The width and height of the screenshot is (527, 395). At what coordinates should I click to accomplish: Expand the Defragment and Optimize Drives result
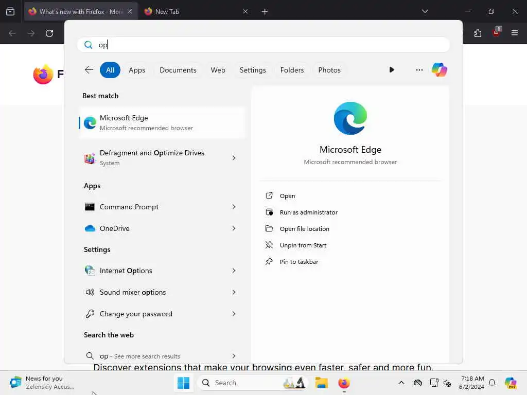234,158
